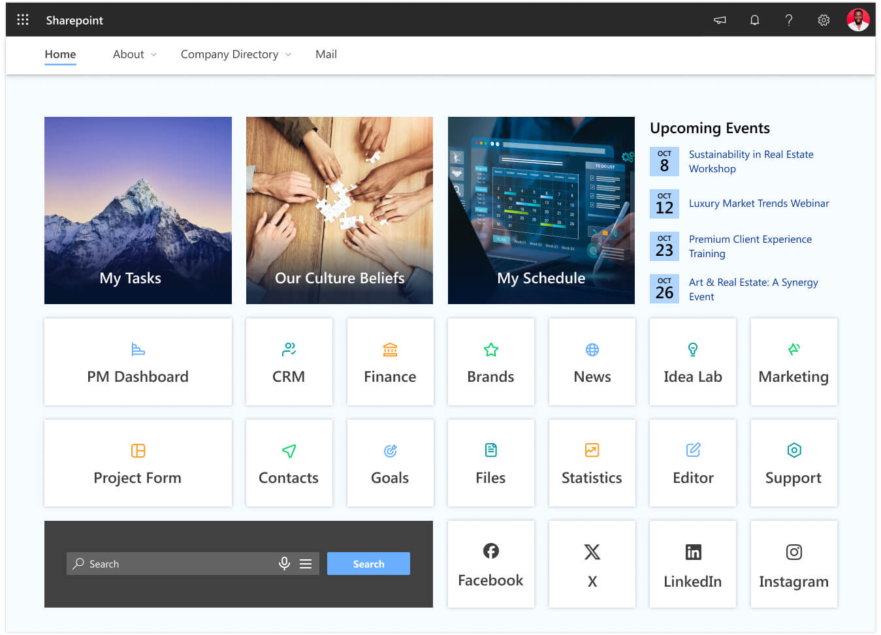
Task: Expand the Company Directory dropdown
Action: pos(236,55)
